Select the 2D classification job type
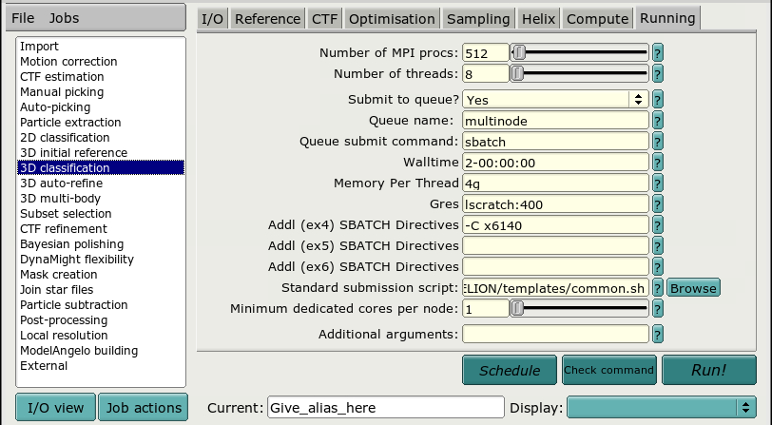The width and height of the screenshot is (772, 425). pos(101,138)
